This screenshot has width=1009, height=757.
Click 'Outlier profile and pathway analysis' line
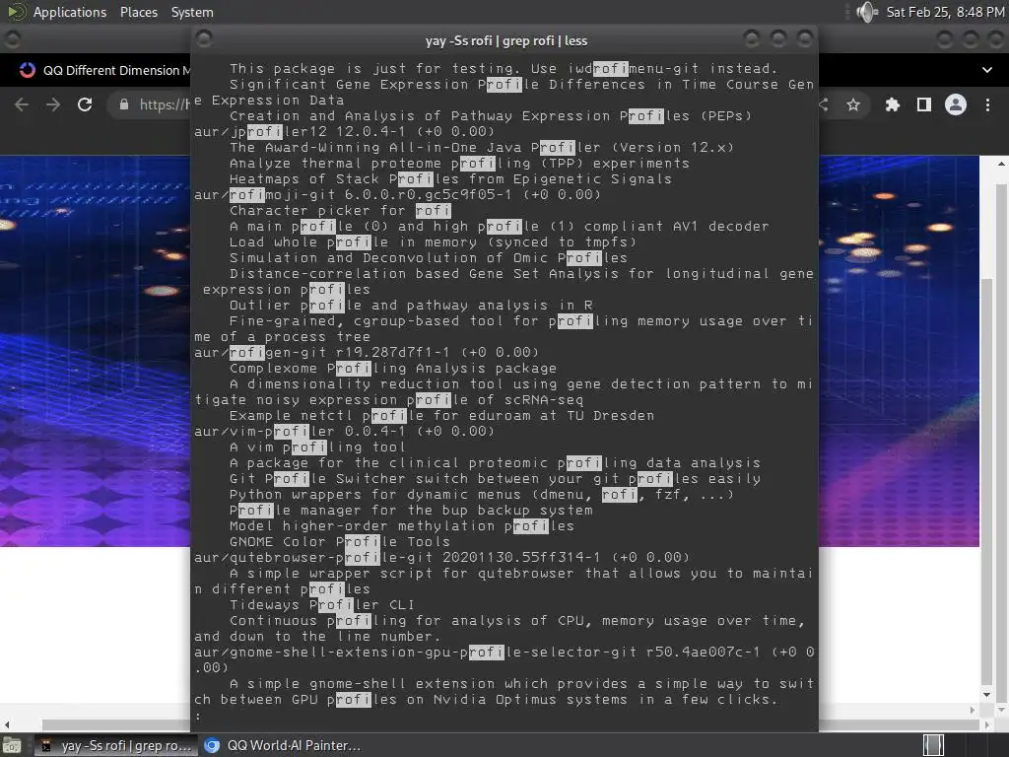pos(411,306)
